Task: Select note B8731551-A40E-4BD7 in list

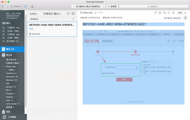Action: [x=52, y=29]
